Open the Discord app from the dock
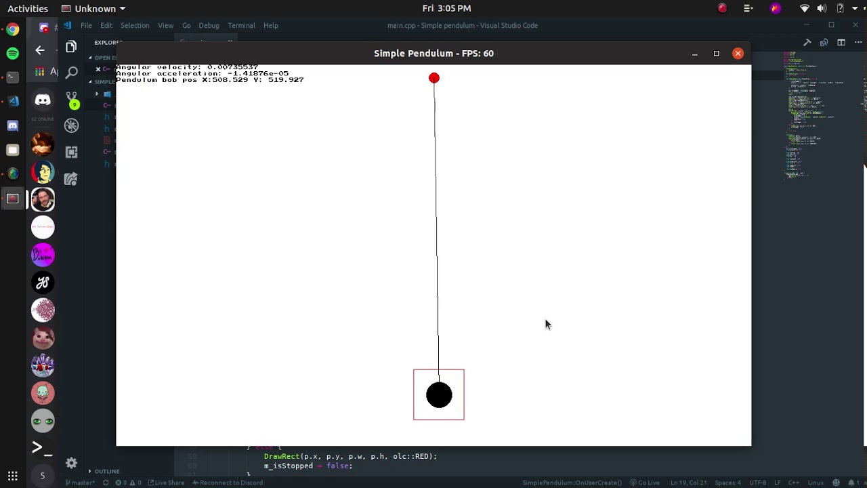Screen dimensions: 867x488 [12, 125]
